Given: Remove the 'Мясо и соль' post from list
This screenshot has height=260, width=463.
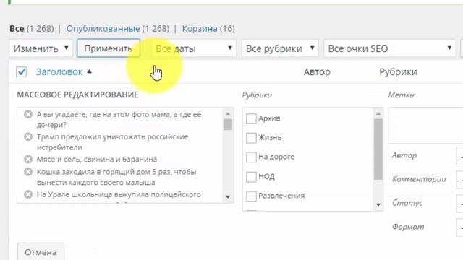Looking at the screenshot, I should [x=28, y=159].
